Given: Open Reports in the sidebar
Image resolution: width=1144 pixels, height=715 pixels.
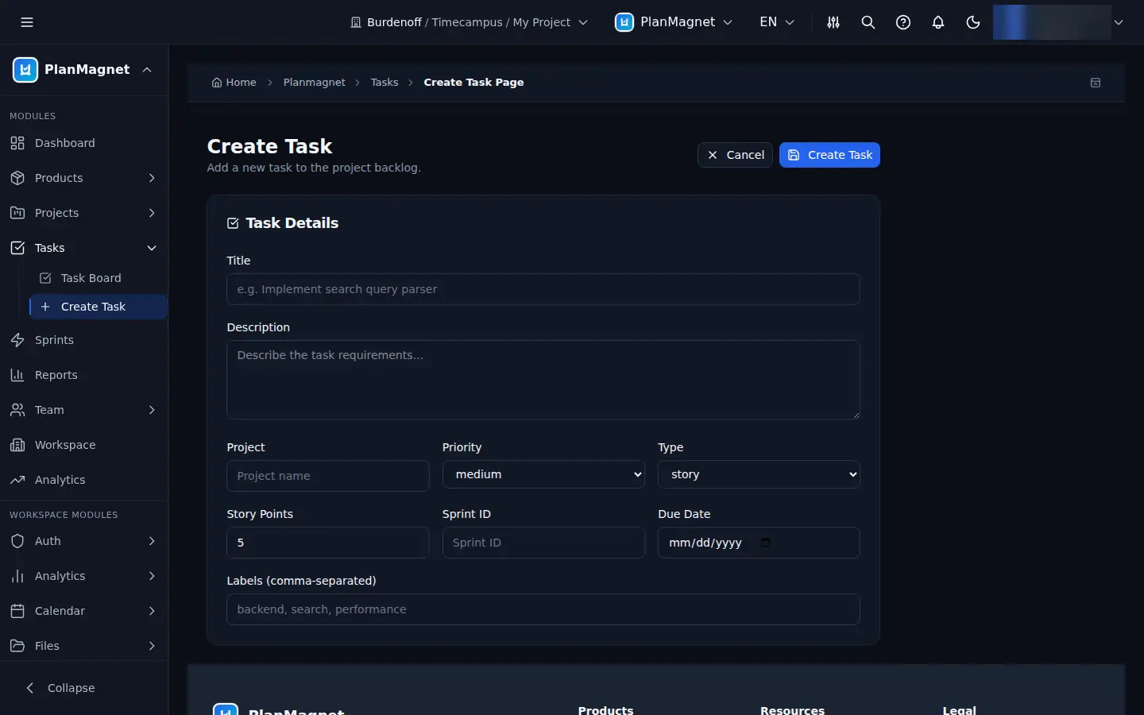Looking at the screenshot, I should 83,375.
